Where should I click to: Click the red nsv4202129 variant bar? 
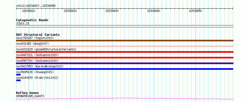pos(125,52)
